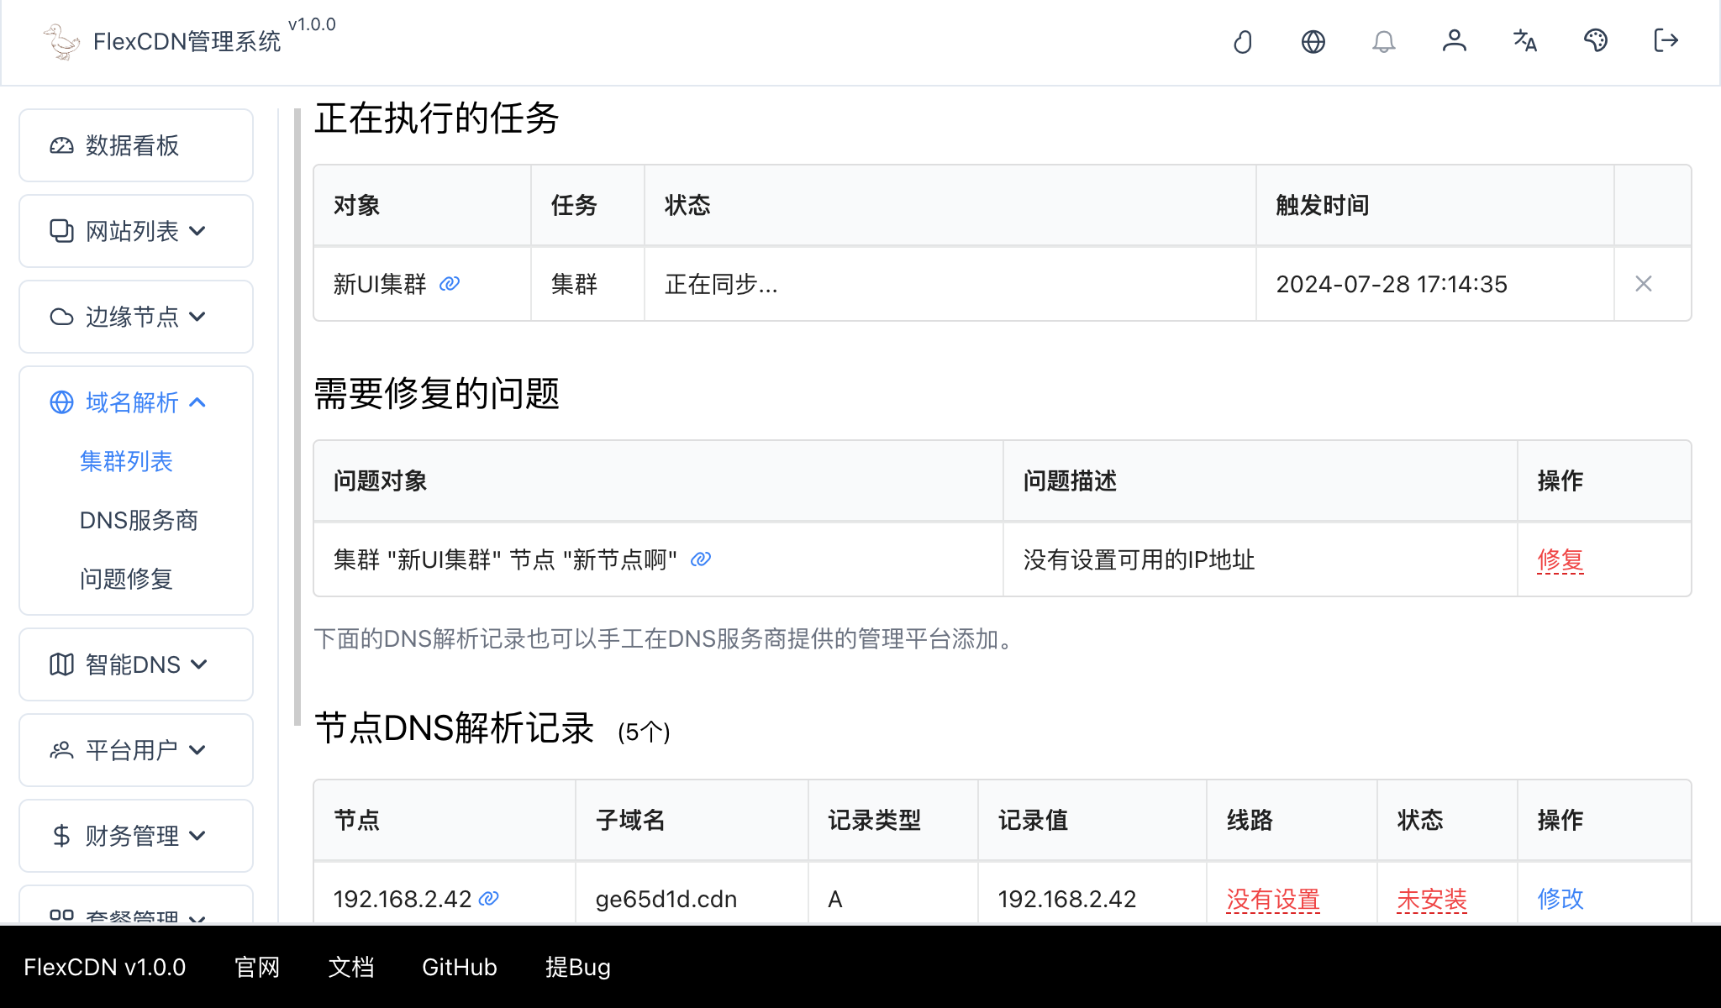1721x1008 pixels.
Task: Open the GitHub footer link
Action: point(459,967)
